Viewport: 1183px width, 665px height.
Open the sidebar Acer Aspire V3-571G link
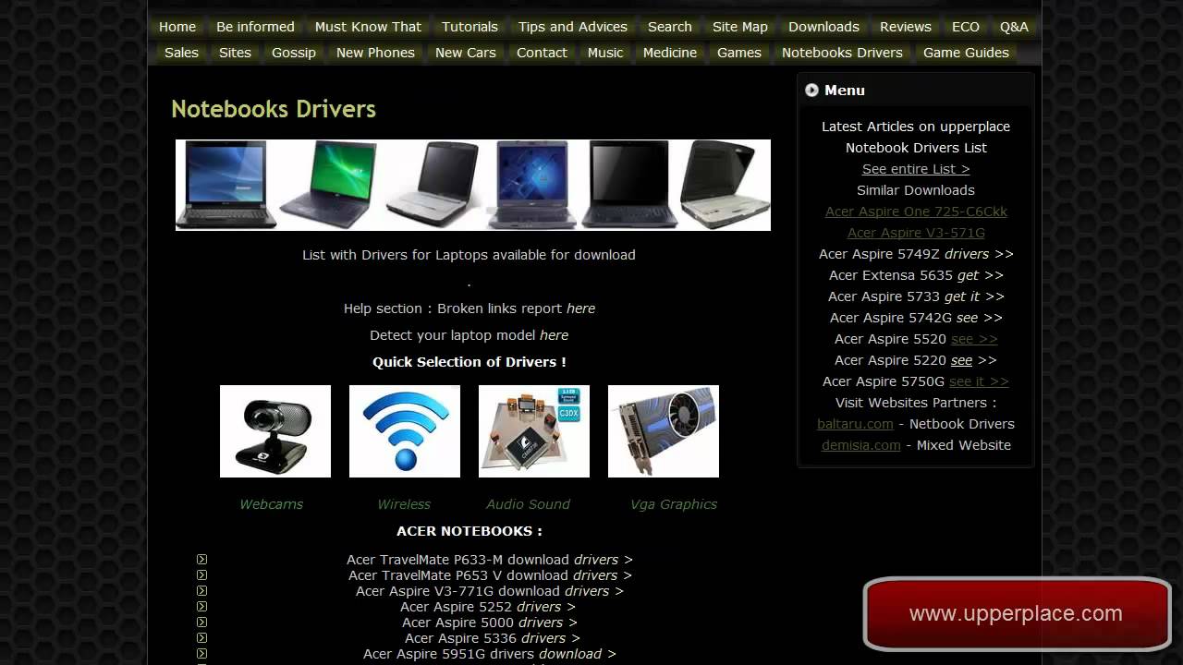tap(916, 233)
